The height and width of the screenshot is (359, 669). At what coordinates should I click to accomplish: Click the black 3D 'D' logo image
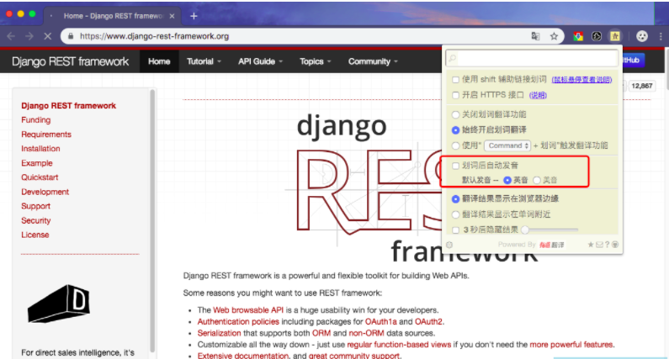pyautogui.click(x=59, y=304)
